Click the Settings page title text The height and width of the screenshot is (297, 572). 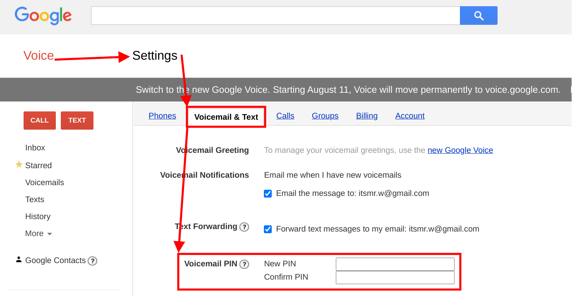pyautogui.click(x=155, y=56)
